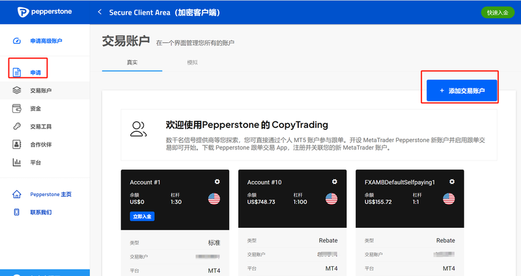Click the CopyTrading people icon
This screenshot has height=276, width=521.
(138, 129)
